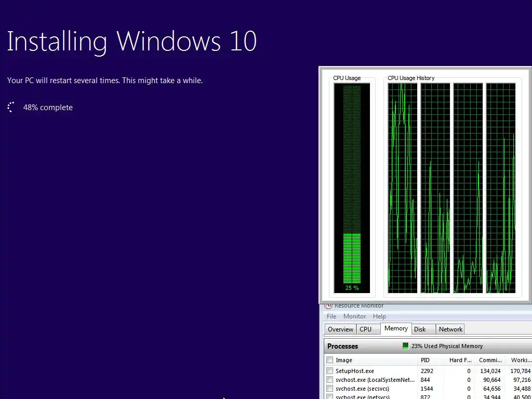
Task: Click the 23% Used Physical Memory text
Action: (447, 346)
